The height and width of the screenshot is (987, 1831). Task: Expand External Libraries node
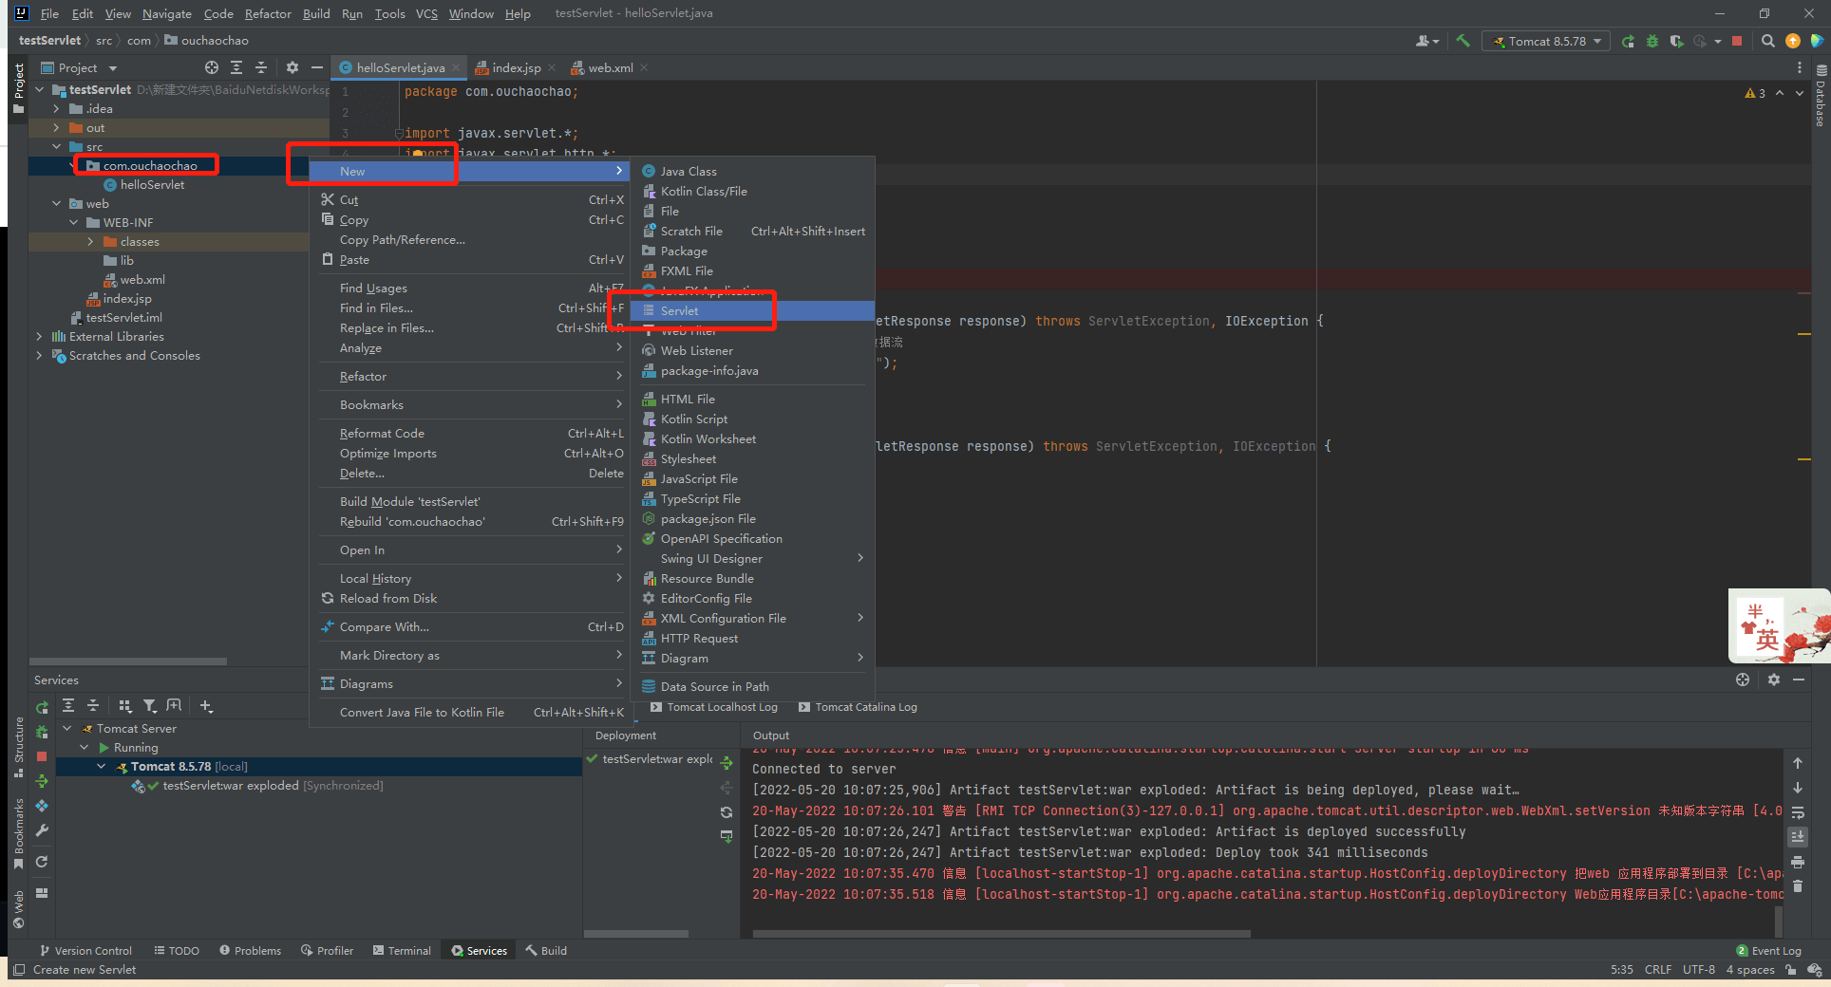pyautogui.click(x=40, y=336)
